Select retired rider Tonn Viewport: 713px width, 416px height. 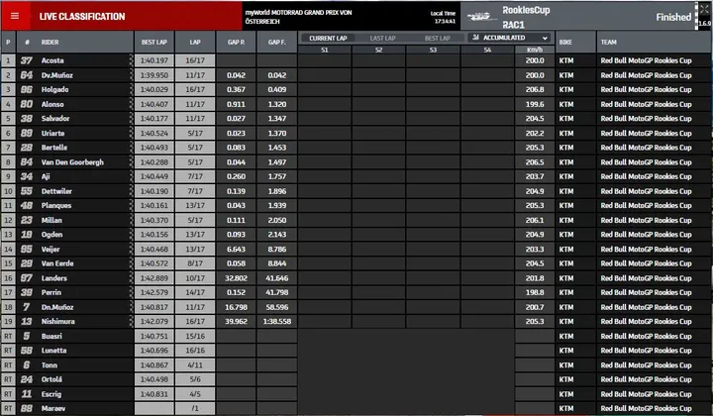point(50,365)
